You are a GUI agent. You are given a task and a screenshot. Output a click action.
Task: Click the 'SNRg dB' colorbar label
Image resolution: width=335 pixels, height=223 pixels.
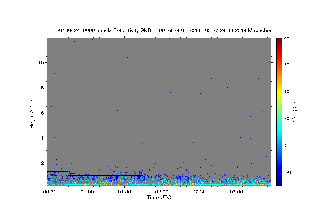294,112
